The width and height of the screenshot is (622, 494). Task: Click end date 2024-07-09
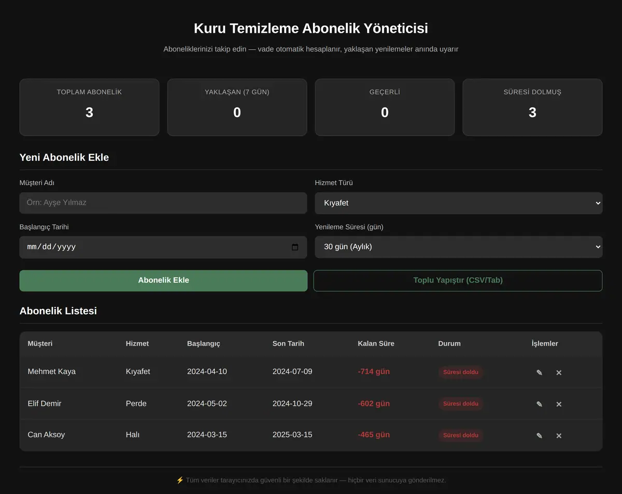pyautogui.click(x=292, y=372)
